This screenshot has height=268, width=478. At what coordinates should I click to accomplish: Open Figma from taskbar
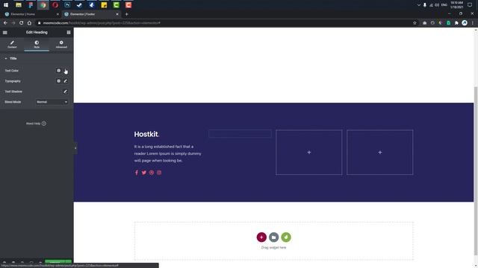pos(31,5)
